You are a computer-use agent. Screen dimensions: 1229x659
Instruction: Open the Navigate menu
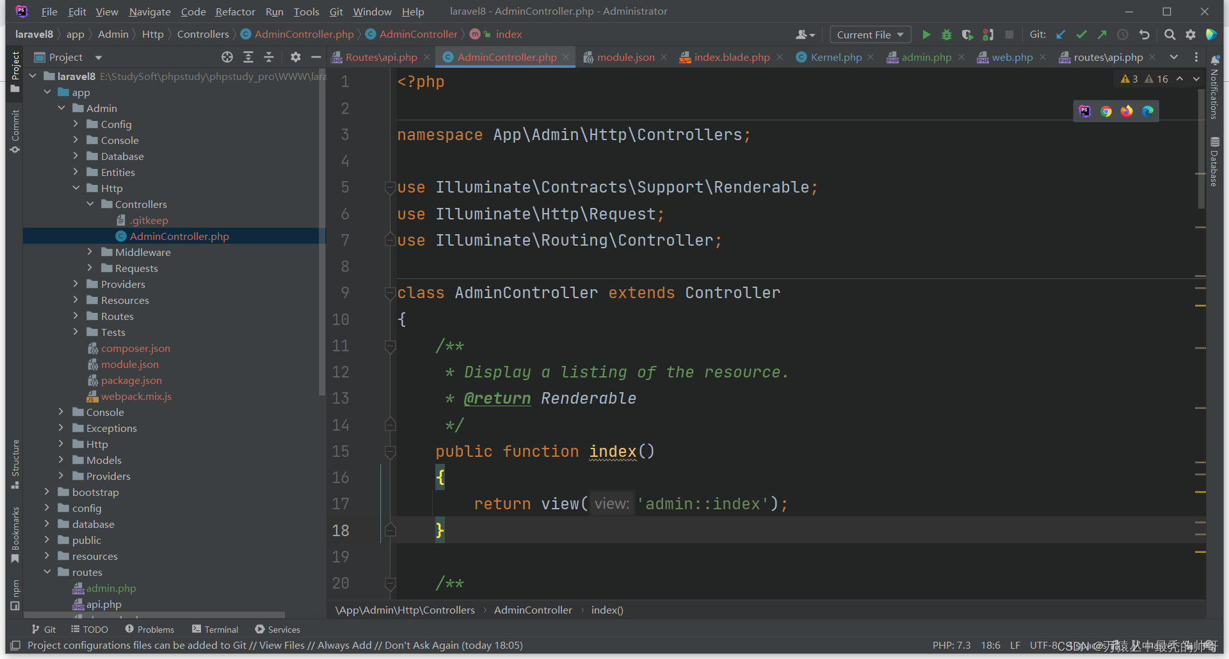[150, 12]
